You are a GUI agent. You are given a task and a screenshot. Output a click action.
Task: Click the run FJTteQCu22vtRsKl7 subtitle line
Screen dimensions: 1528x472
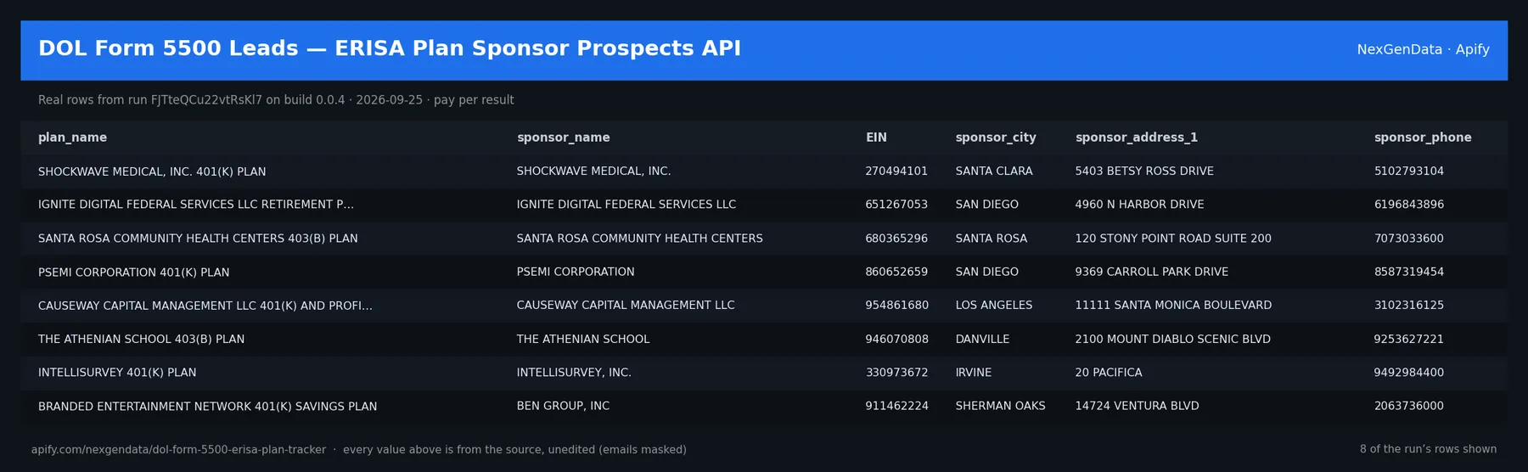tap(276, 100)
